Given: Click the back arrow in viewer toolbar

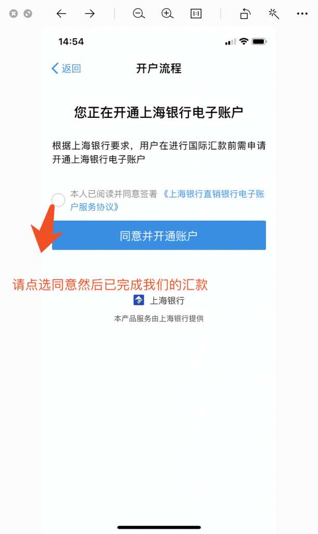Looking at the screenshot, I should coord(61,14).
